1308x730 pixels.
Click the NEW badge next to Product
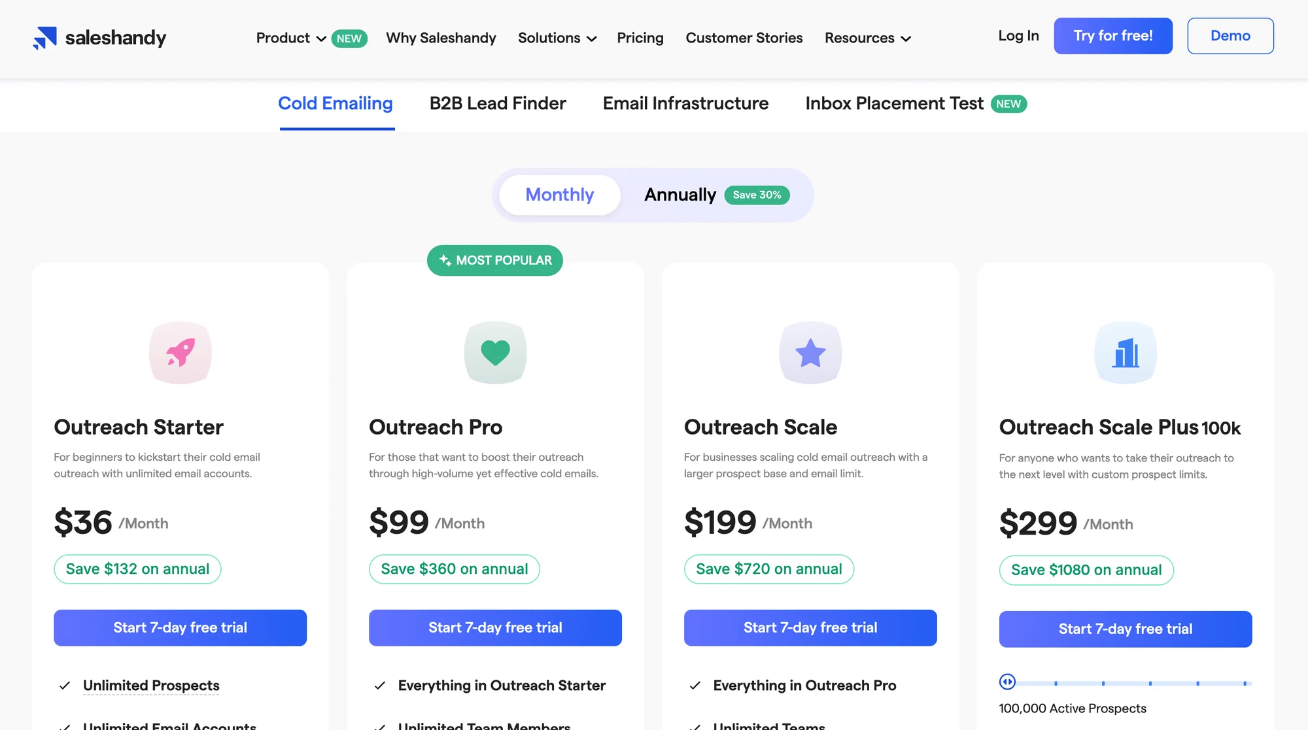coord(349,39)
